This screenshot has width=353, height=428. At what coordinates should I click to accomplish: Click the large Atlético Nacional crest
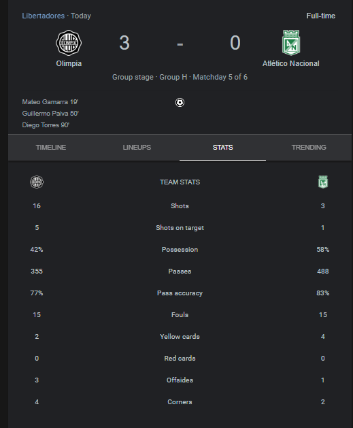291,43
